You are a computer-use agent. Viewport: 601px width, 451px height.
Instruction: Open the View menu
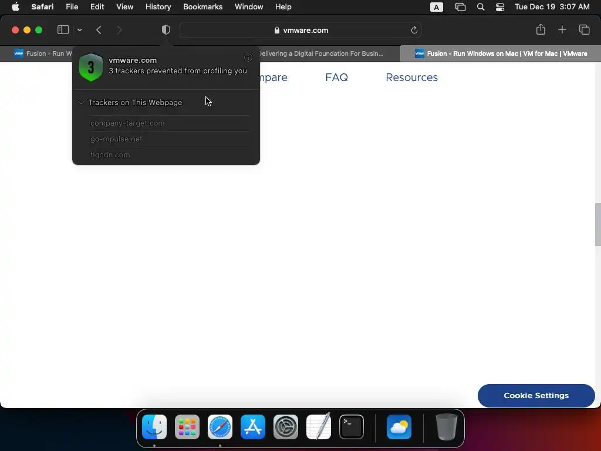tap(124, 7)
